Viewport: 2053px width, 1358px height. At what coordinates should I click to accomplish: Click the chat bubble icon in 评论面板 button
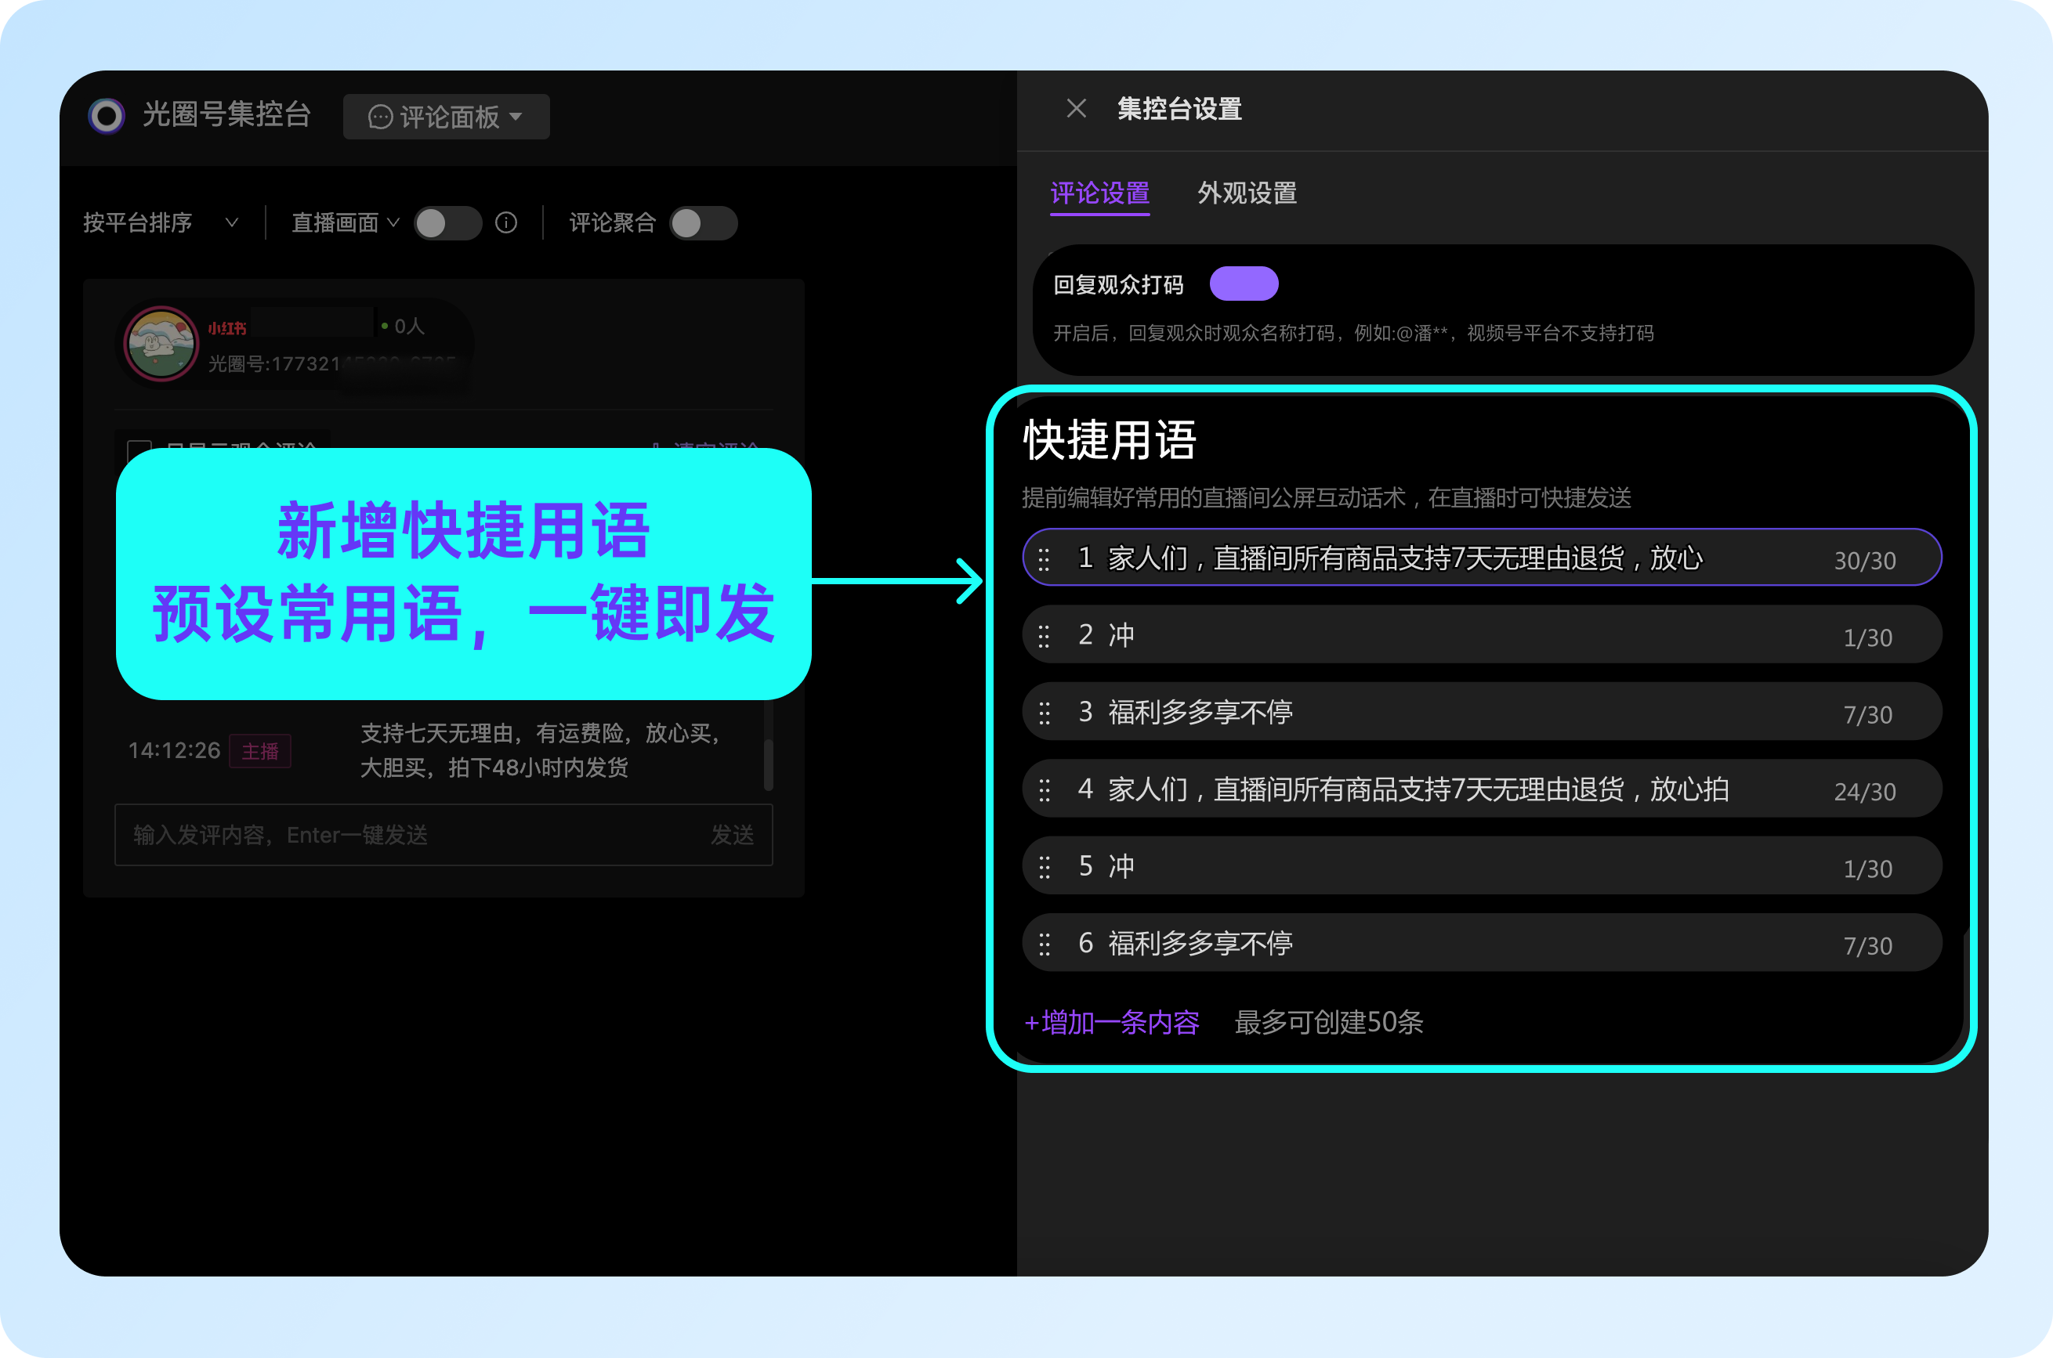point(379,116)
